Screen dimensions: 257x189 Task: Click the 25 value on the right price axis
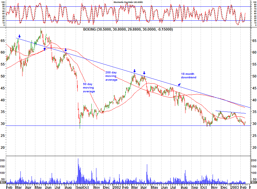pyautogui.click(x=254, y=135)
